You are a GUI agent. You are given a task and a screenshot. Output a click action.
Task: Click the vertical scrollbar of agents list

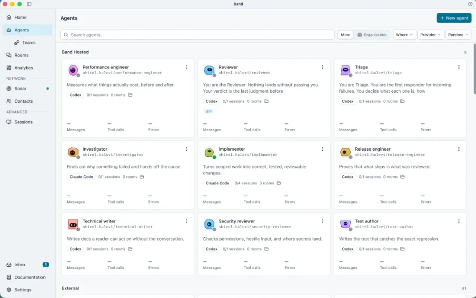(474, 69)
